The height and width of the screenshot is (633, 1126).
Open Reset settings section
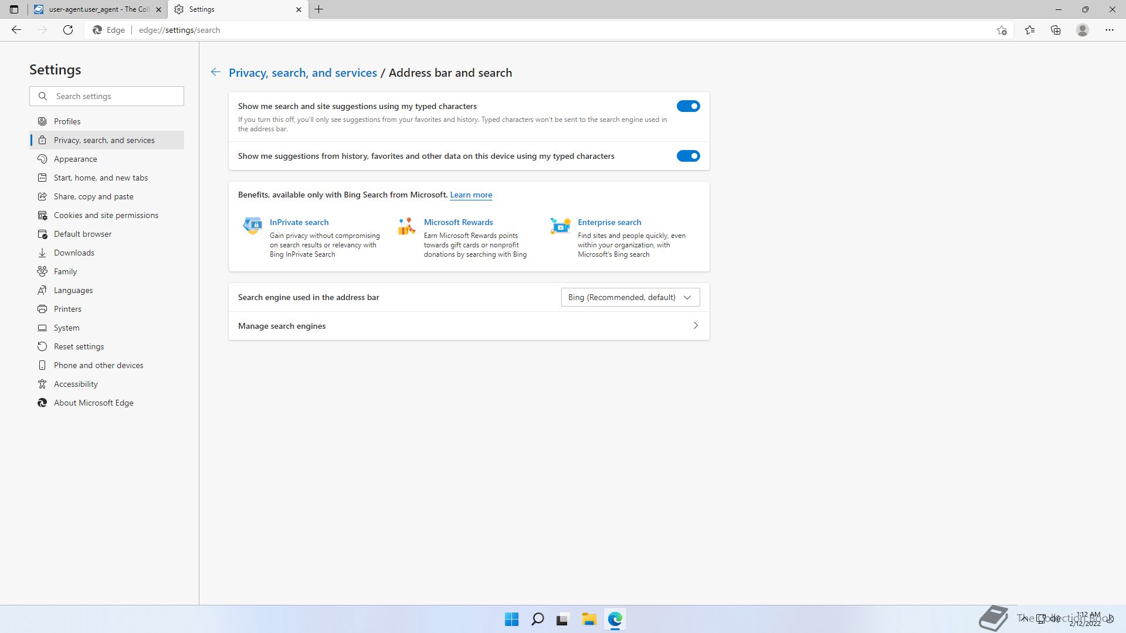(x=107, y=346)
